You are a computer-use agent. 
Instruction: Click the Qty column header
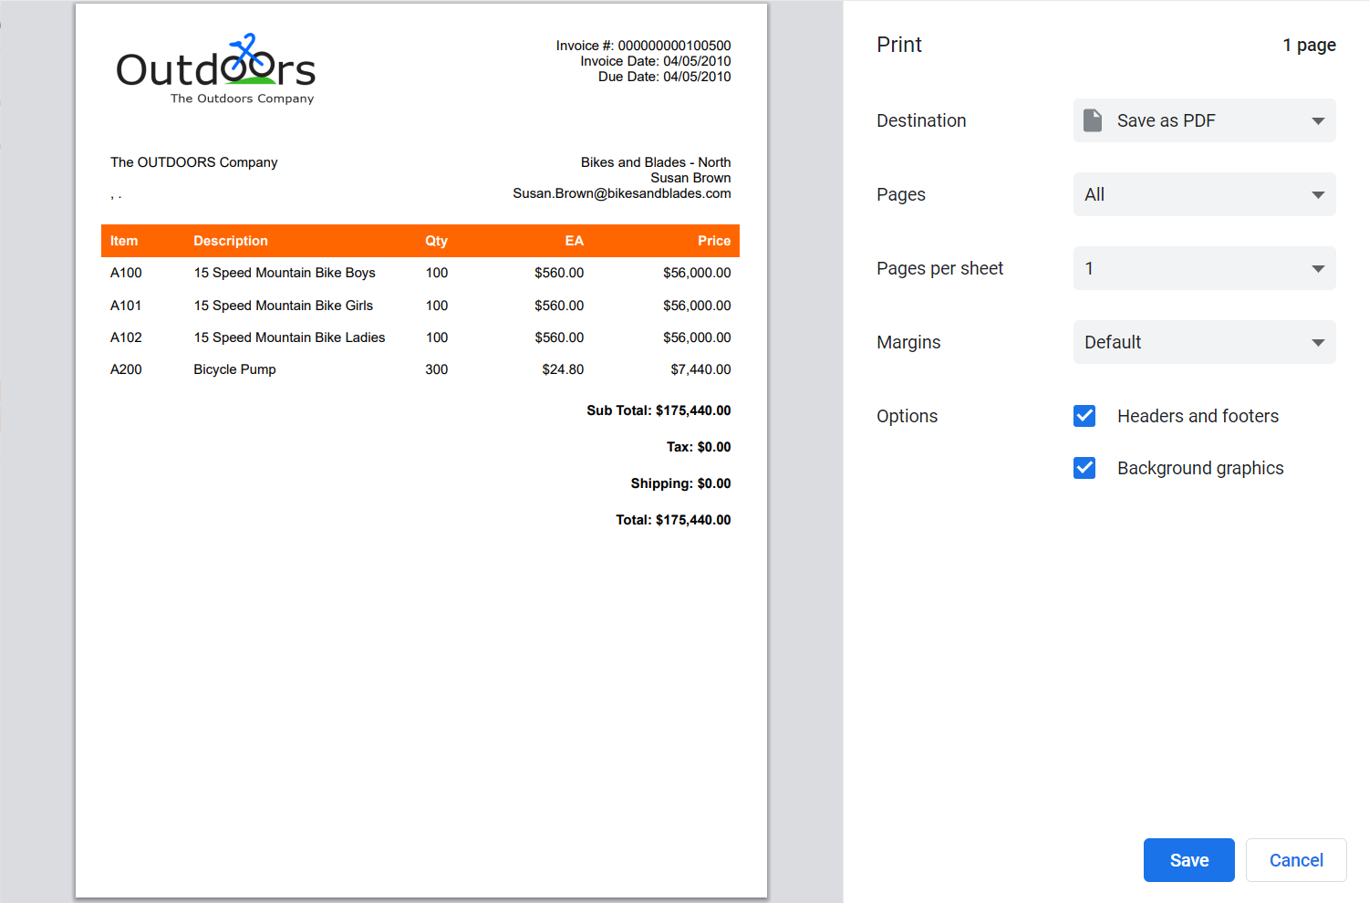436,241
